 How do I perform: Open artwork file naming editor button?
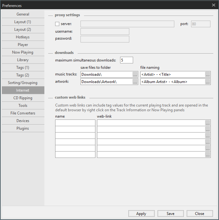point(208,82)
